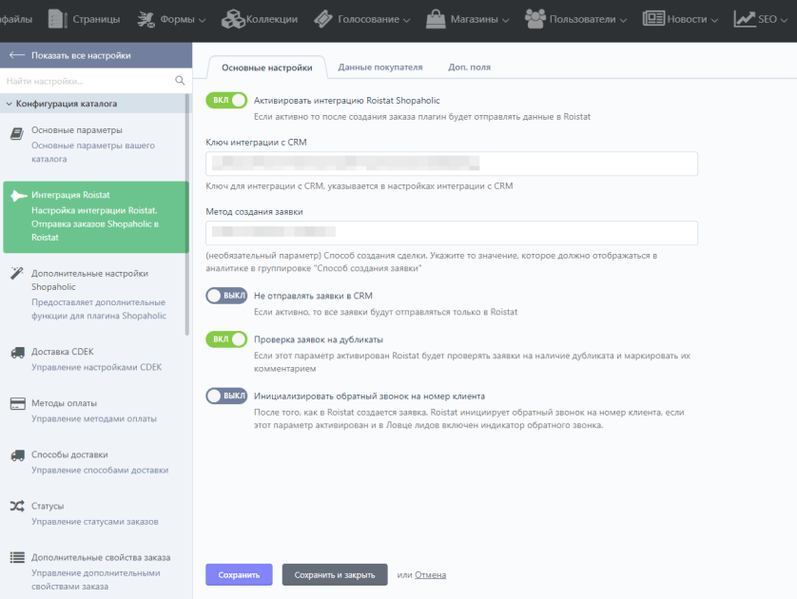Enable callback initialization toggle

click(226, 396)
